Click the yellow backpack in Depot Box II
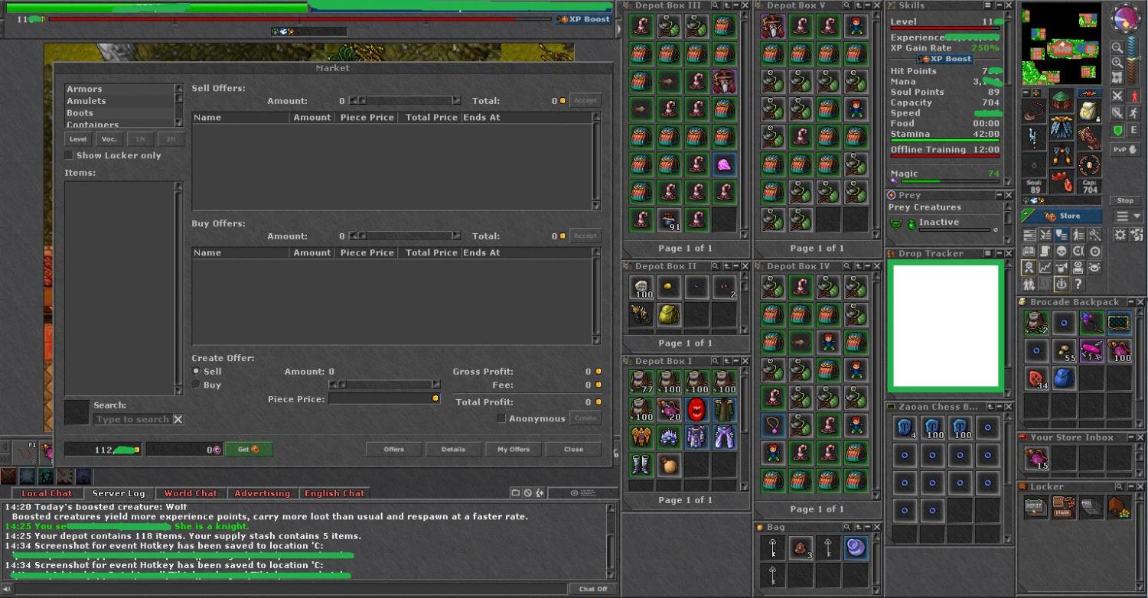 pyautogui.click(x=669, y=314)
